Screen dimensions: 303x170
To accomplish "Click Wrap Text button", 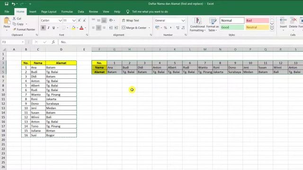I will [x=131, y=20].
